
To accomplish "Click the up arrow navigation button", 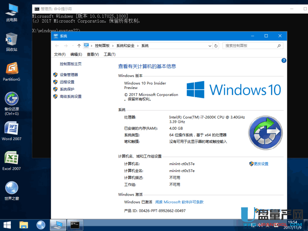I will coord(79,46).
